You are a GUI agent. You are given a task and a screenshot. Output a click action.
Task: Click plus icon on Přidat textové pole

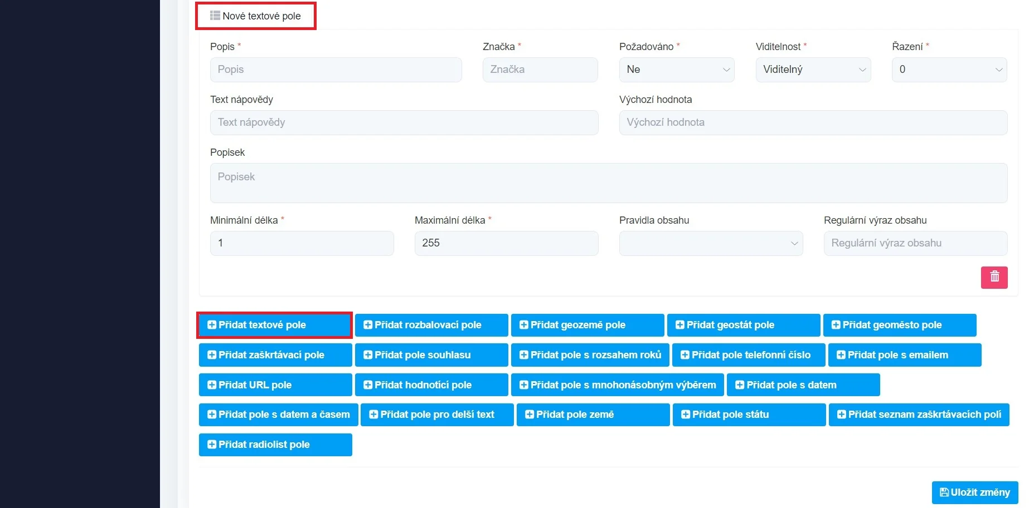coord(212,325)
